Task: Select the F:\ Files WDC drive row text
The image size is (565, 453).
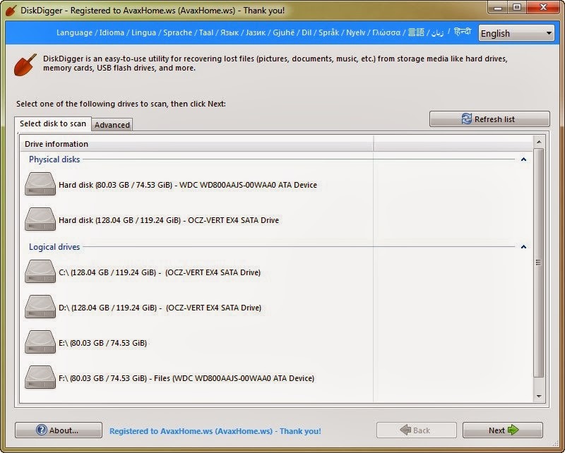Action: (x=186, y=378)
